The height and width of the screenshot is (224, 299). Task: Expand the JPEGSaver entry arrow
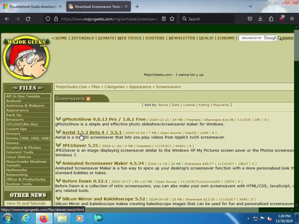[58, 145]
